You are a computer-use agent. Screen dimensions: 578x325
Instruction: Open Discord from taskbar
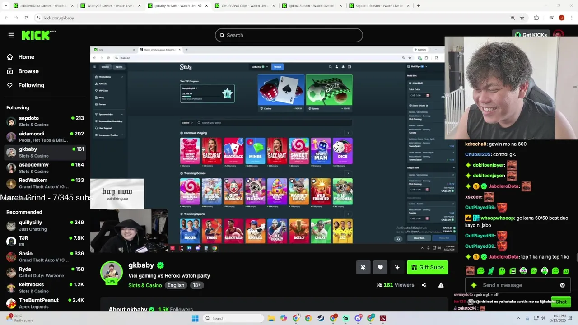(x=358, y=318)
